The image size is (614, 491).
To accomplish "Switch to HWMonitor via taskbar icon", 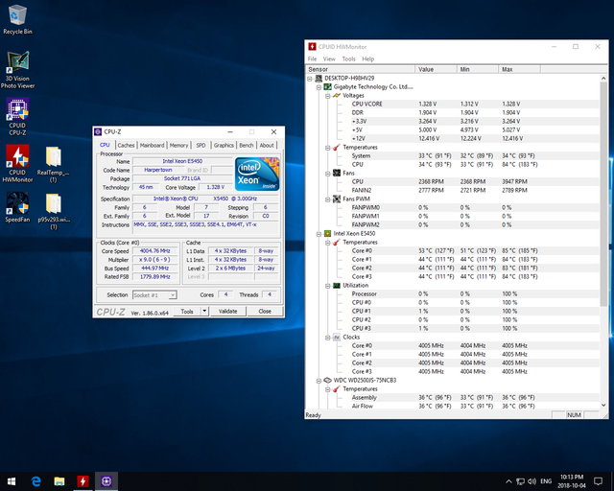I will 83,481.
